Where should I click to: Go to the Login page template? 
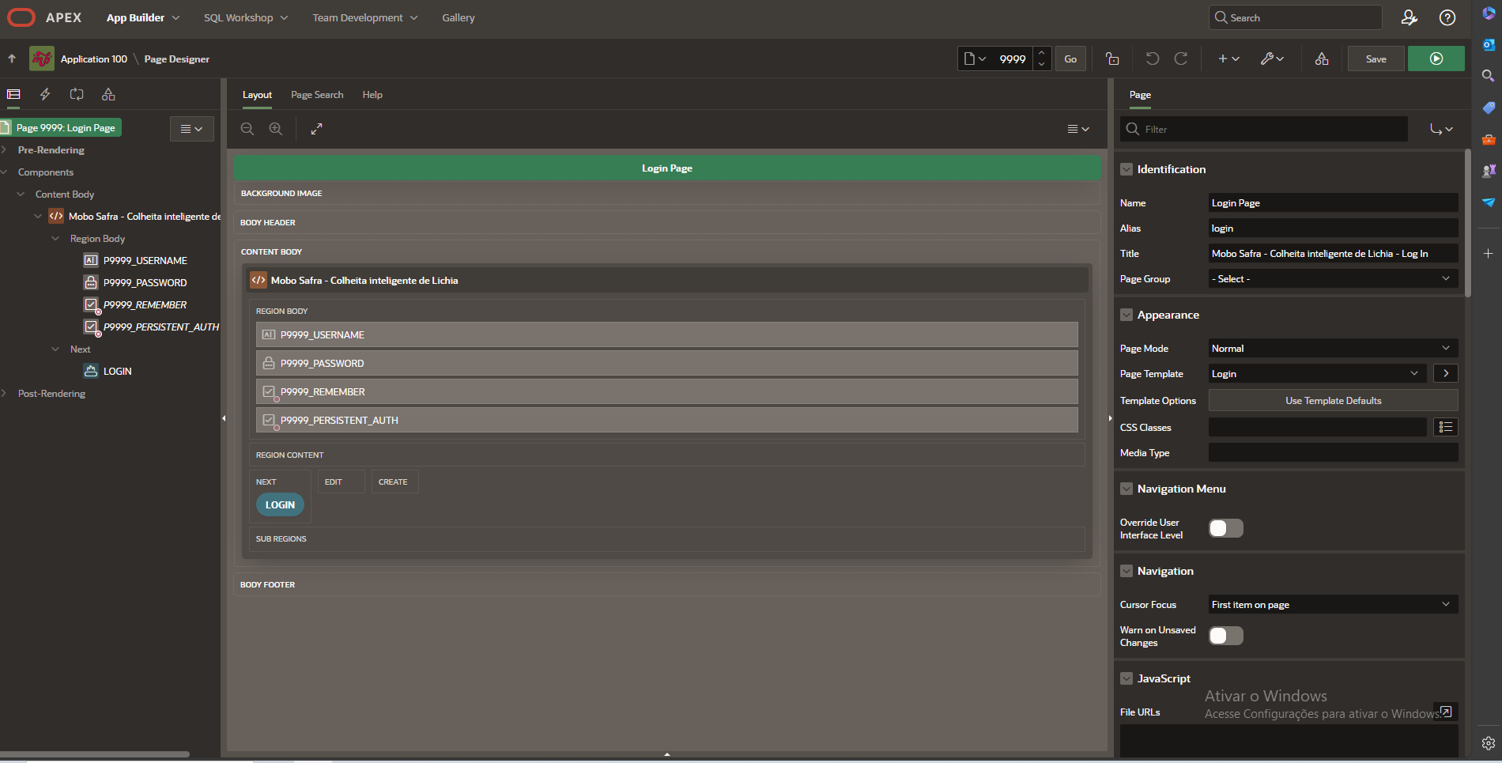coord(1446,373)
